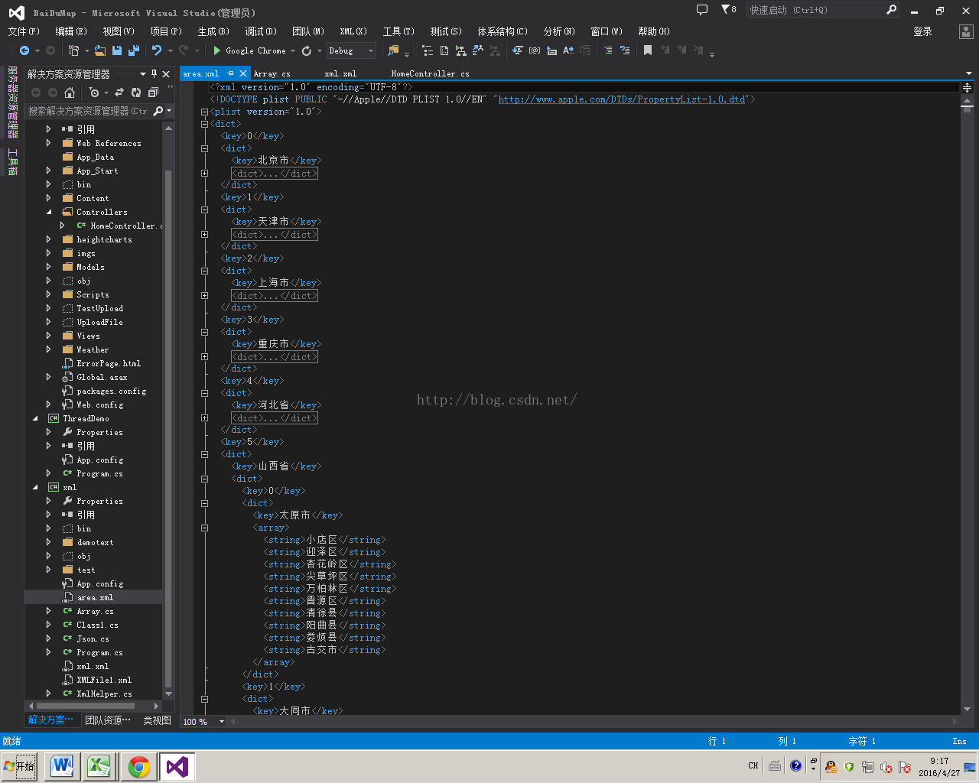Toggle the pin on area.xml tab
Viewport: 979px width, 783px height.
click(230, 73)
